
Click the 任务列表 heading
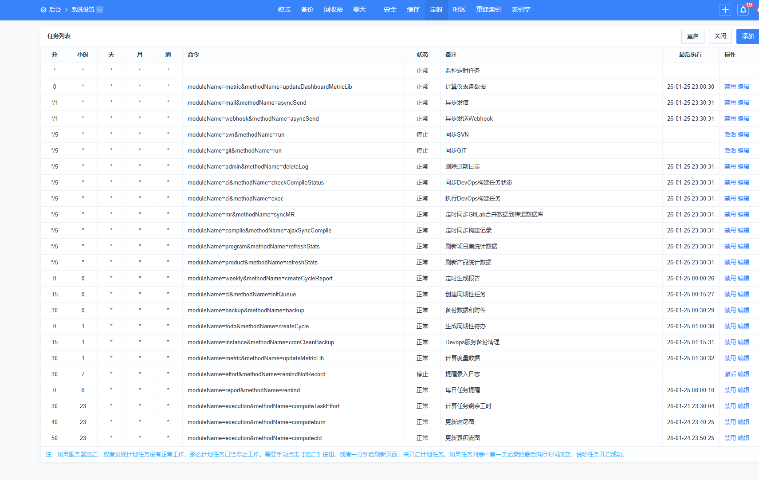[x=59, y=36]
